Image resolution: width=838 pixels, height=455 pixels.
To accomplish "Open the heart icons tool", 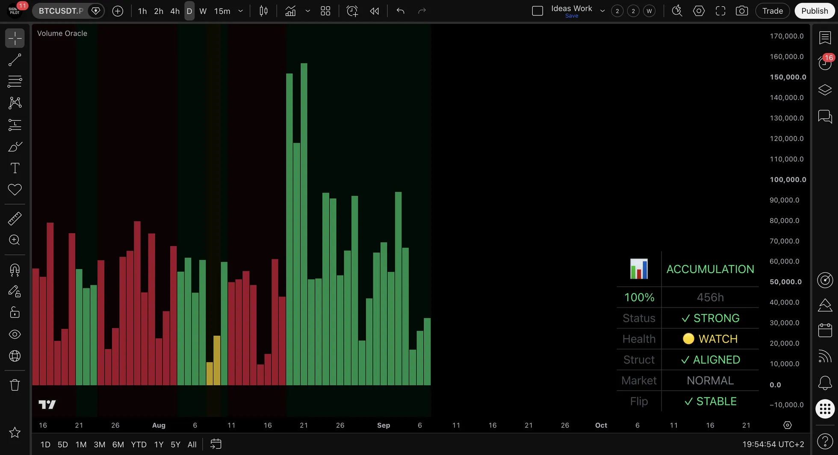I will click(x=15, y=189).
